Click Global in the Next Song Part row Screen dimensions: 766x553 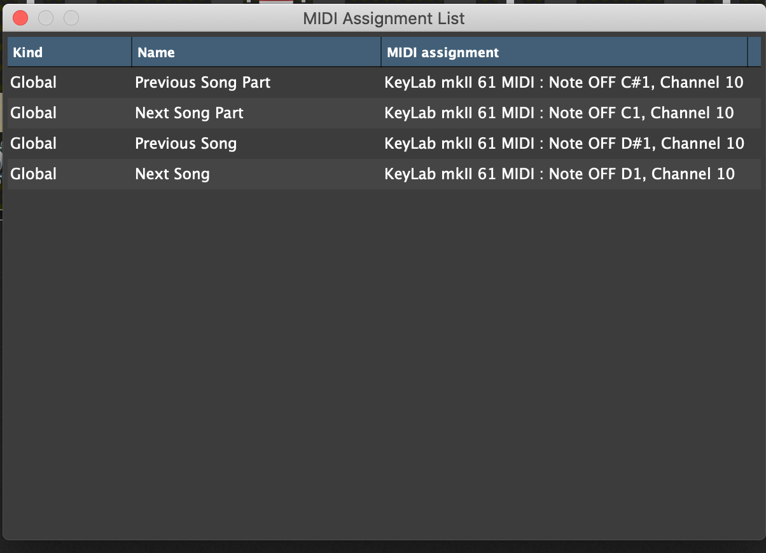pyautogui.click(x=34, y=113)
